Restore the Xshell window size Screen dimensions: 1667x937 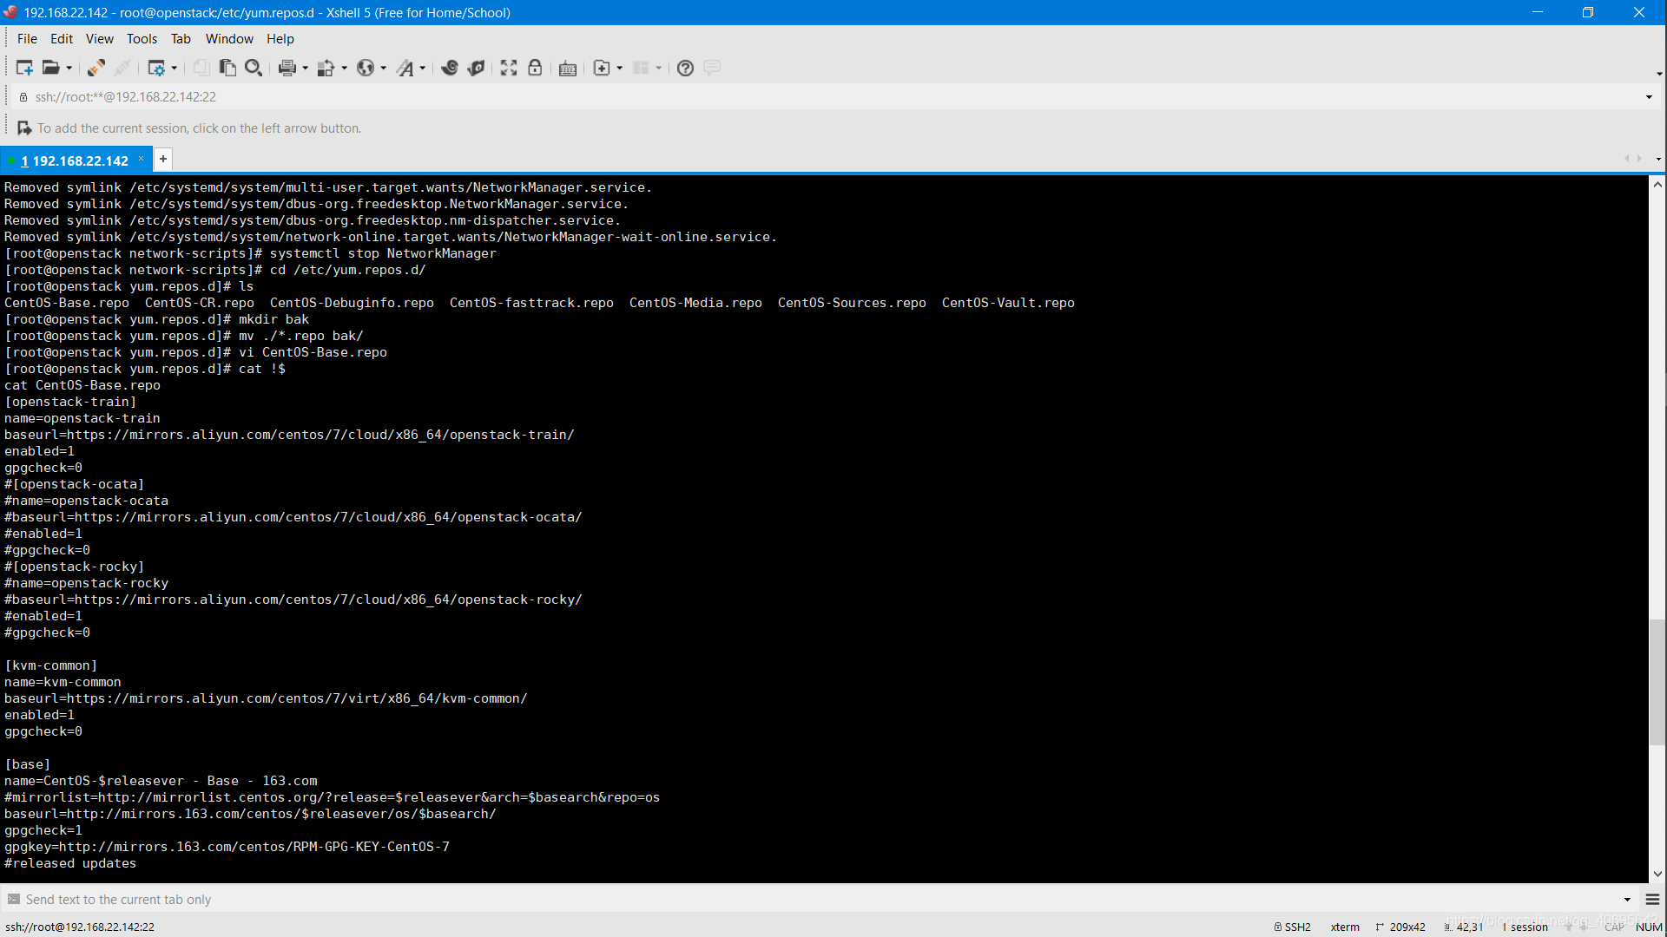(1588, 12)
